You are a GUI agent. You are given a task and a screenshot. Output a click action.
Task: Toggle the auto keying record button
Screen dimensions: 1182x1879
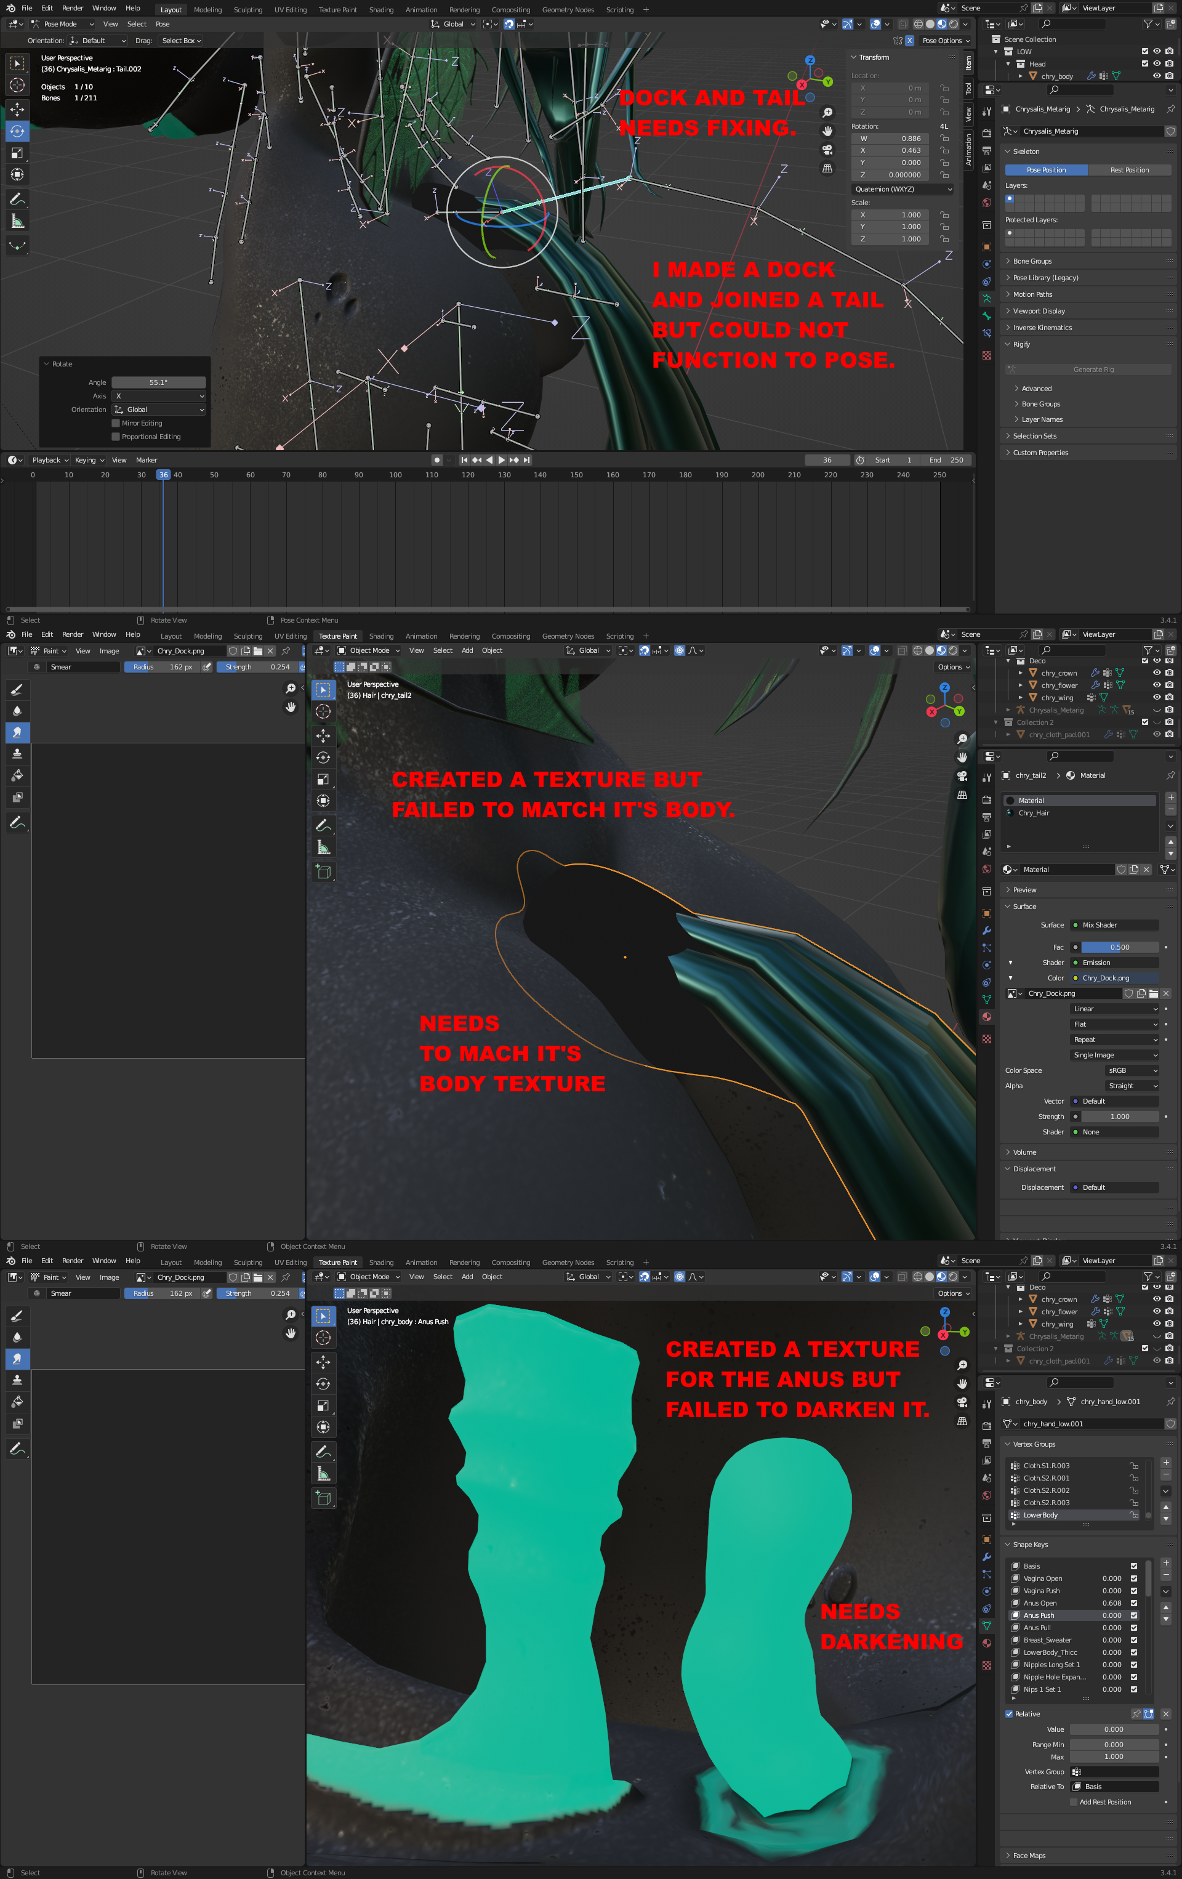(x=437, y=459)
